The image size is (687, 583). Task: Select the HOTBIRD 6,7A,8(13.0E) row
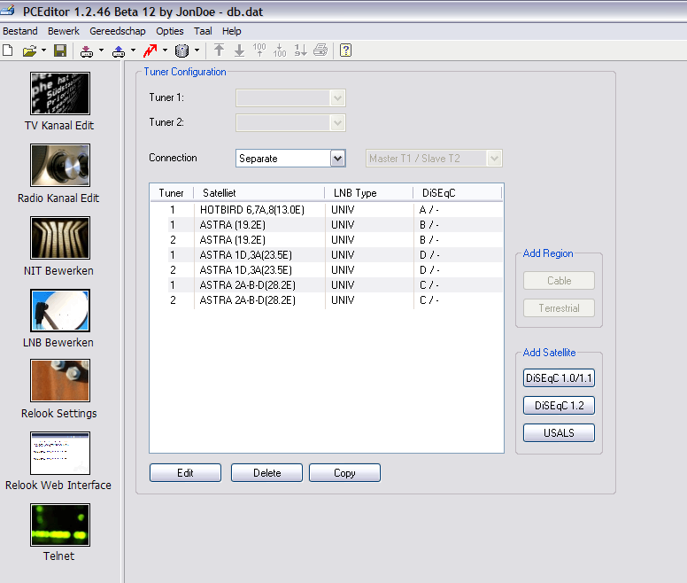point(327,210)
